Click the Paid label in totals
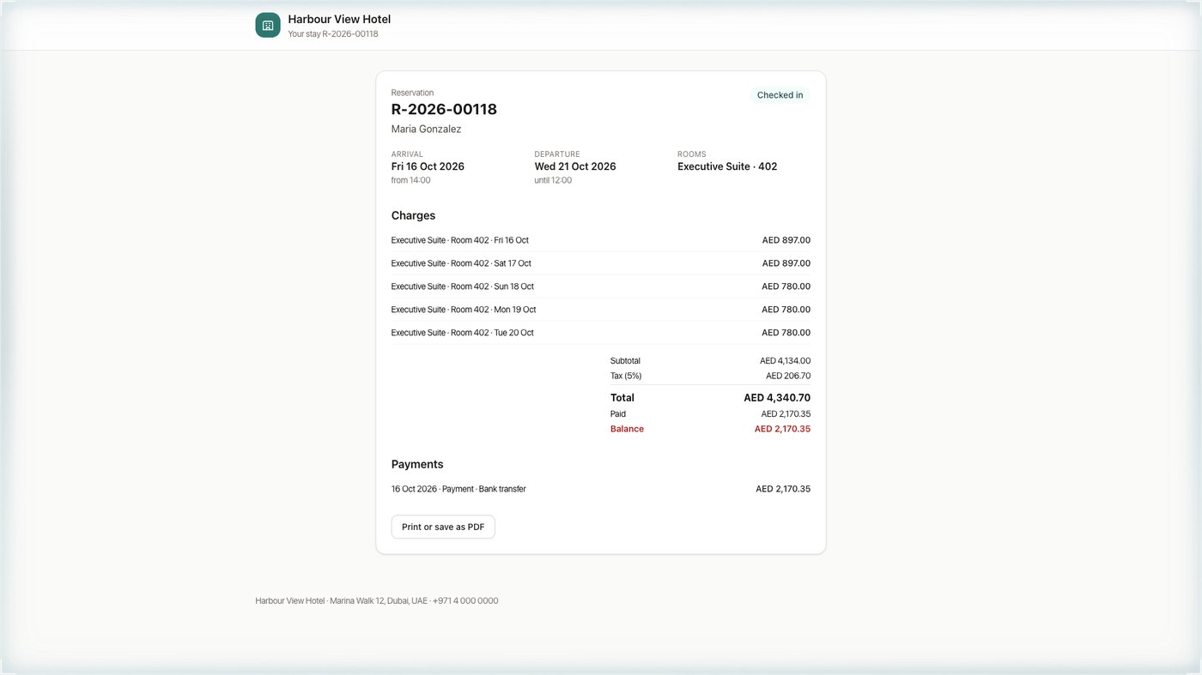This screenshot has width=1202, height=675. [618, 414]
